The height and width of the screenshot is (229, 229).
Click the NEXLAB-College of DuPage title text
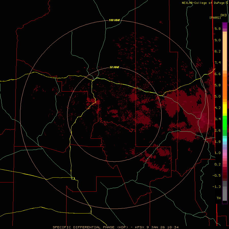[204, 3]
